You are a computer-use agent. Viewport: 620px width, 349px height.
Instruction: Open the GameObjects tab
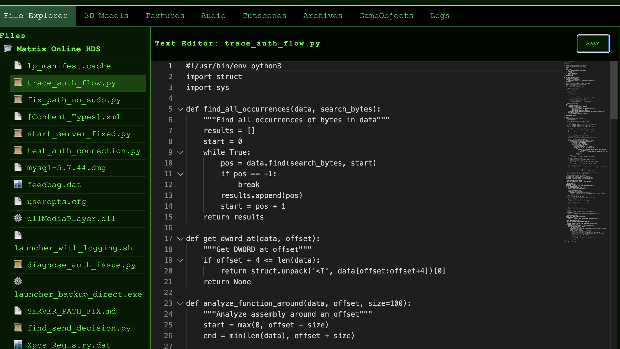[x=386, y=16]
